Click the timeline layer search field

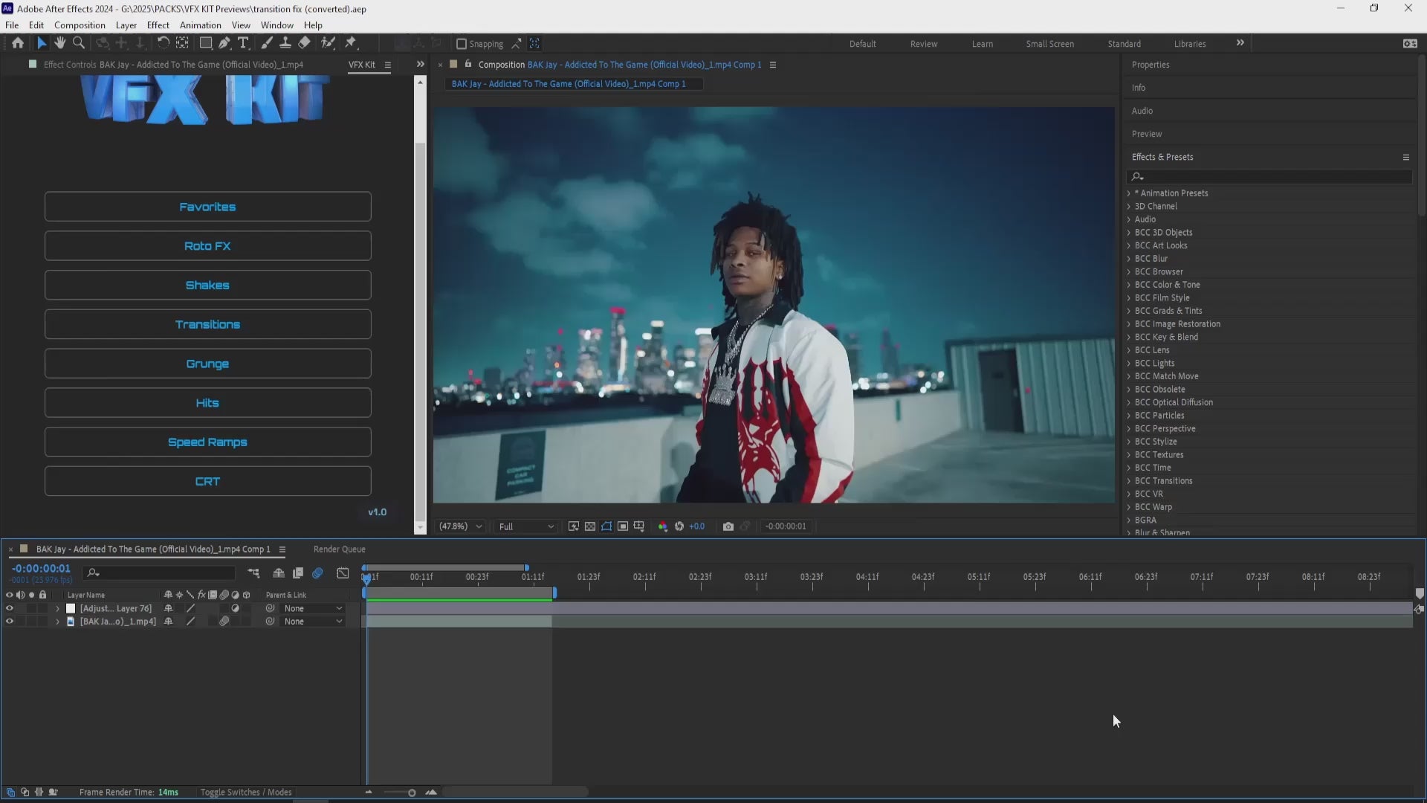(159, 573)
